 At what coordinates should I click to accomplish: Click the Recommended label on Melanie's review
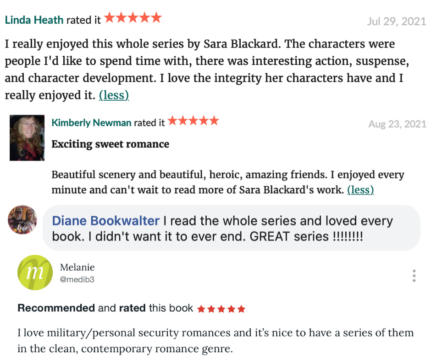[56, 308]
